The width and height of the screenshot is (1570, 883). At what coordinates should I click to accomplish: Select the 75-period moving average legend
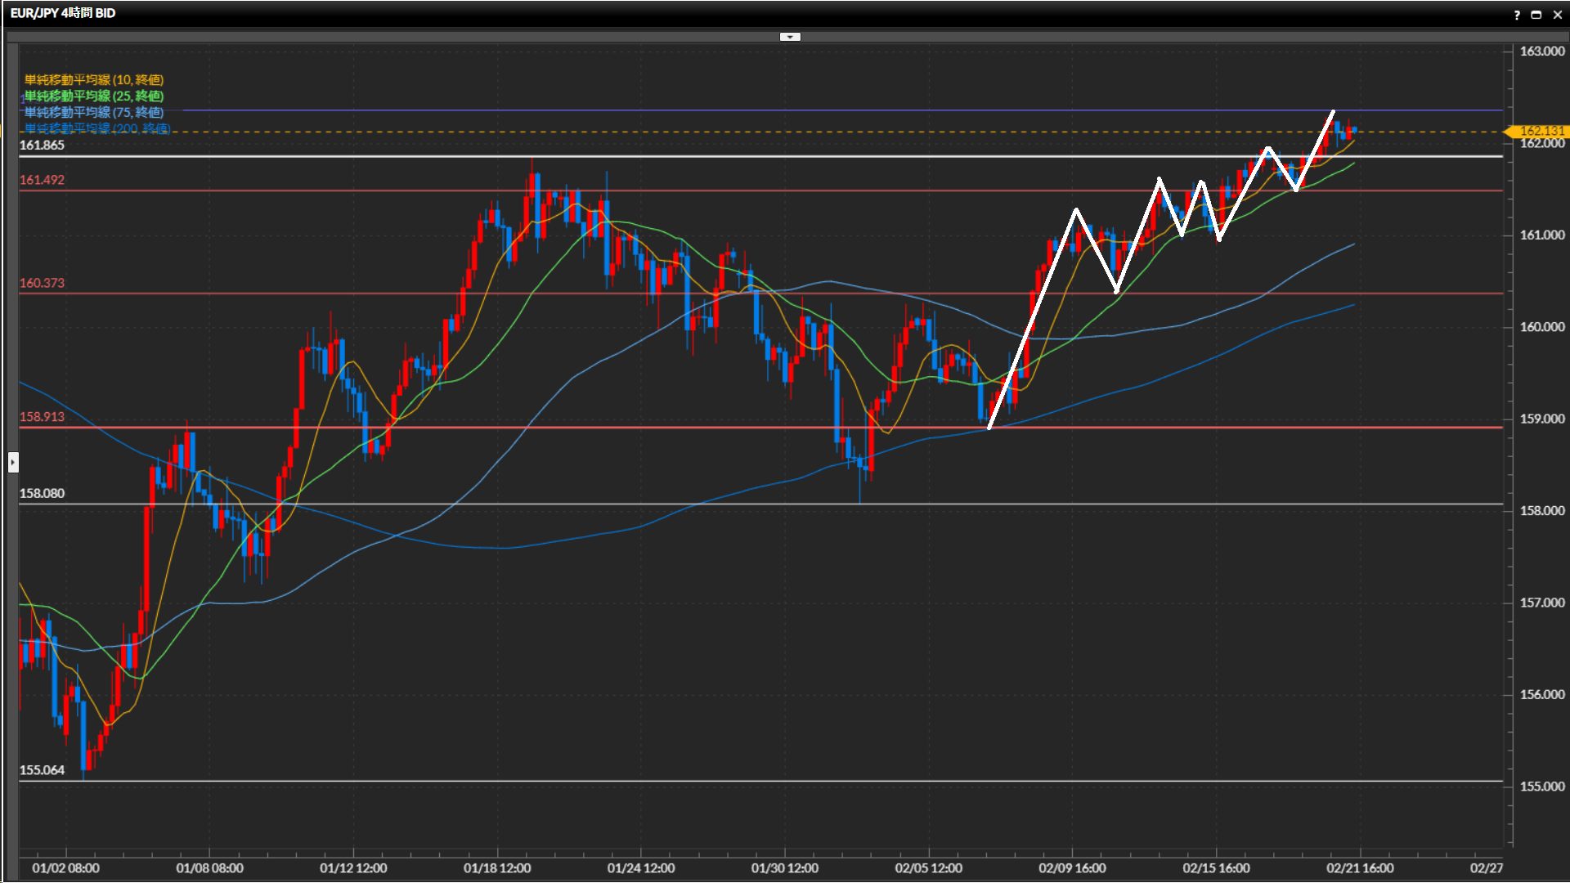94,112
